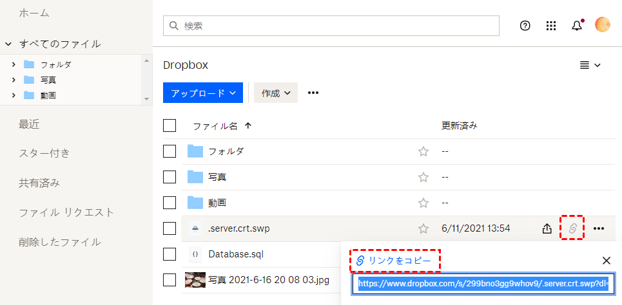622x305 pixels.
Task: Check the .server.crt.swp row checkbox
Action: (170, 228)
